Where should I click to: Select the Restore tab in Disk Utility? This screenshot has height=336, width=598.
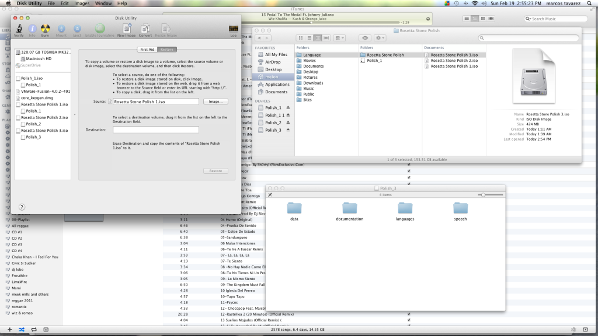click(166, 50)
